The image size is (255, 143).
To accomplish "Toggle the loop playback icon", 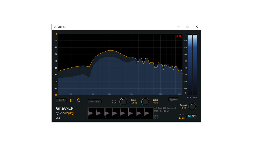I will [79, 100].
